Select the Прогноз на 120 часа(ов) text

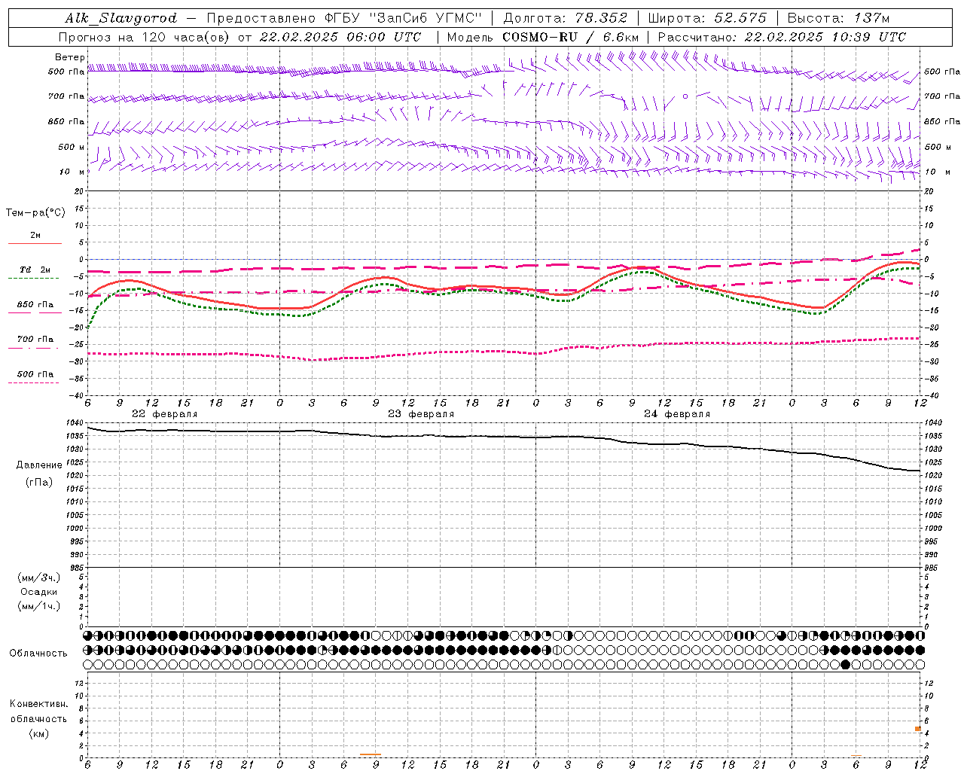(145, 37)
